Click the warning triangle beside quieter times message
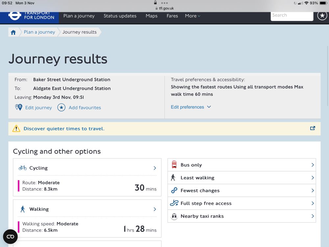 pyautogui.click(x=16, y=128)
